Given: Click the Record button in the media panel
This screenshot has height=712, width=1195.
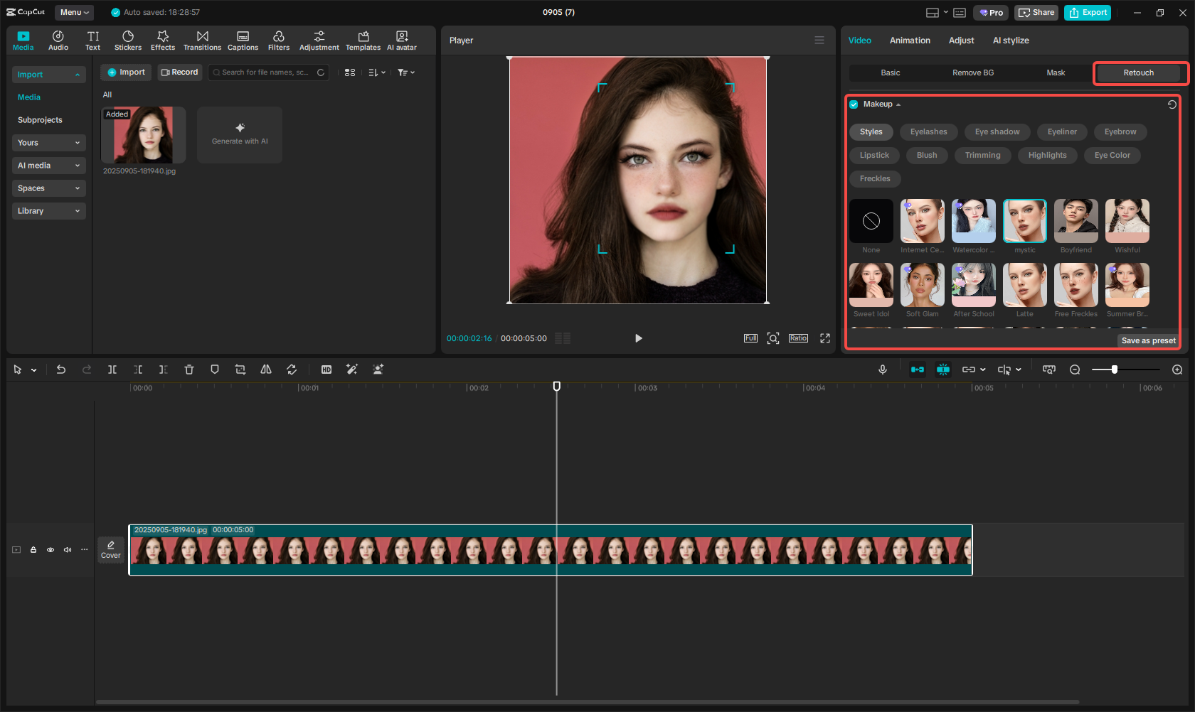Looking at the screenshot, I should (x=179, y=72).
